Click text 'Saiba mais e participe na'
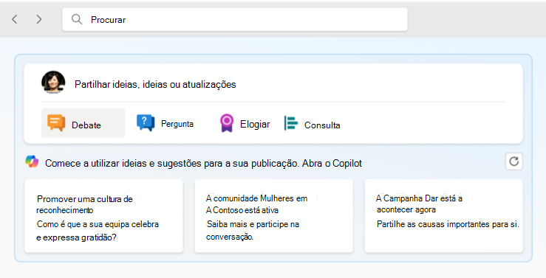546x278 pixels. 253,224
